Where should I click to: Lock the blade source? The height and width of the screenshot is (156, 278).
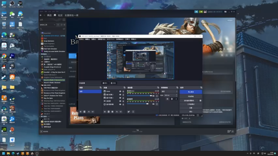click(x=123, y=92)
